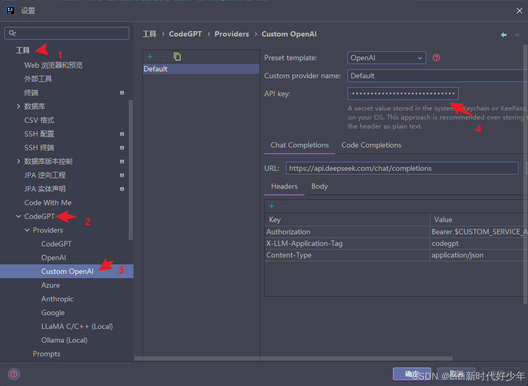The image size is (528, 386).
Task: Navigate back with the left arrow
Action: click(x=504, y=34)
